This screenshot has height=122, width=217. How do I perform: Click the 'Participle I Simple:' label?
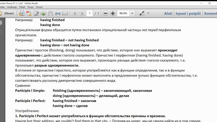pyautogui.click(x=30, y=90)
